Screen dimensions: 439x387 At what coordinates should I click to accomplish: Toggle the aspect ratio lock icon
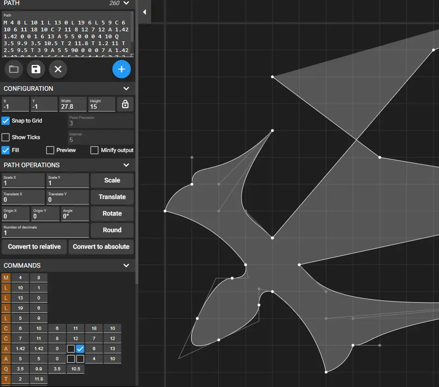click(125, 105)
